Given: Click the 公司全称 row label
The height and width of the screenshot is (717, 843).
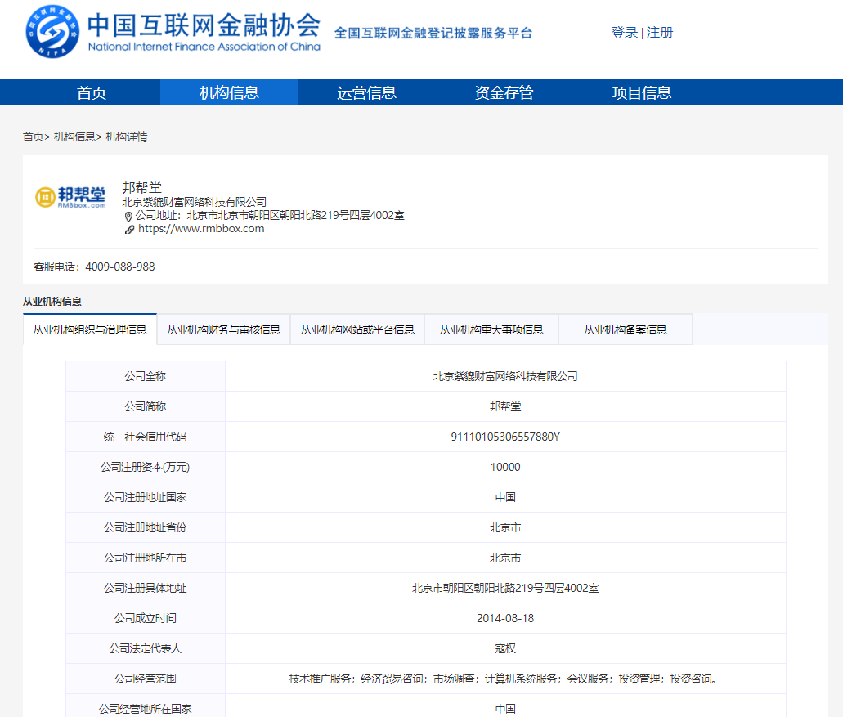Looking at the screenshot, I should pos(146,376).
